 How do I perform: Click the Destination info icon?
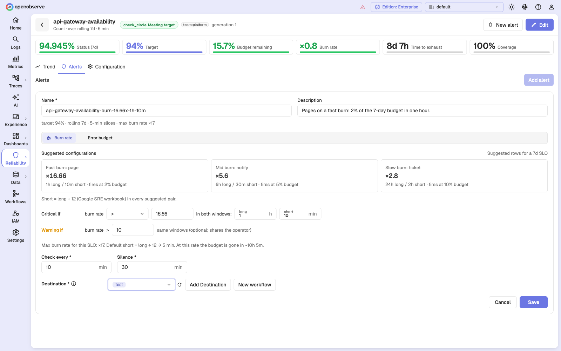[74, 284]
